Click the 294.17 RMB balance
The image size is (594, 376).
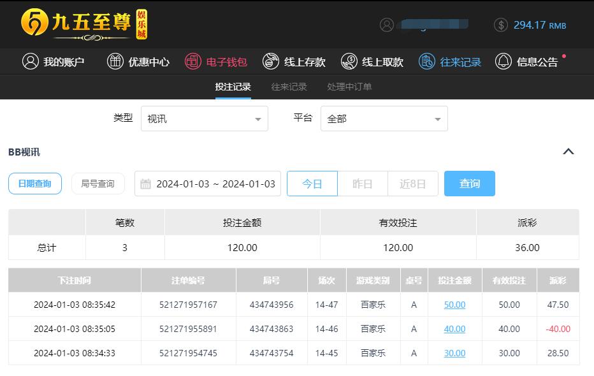[540, 25]
